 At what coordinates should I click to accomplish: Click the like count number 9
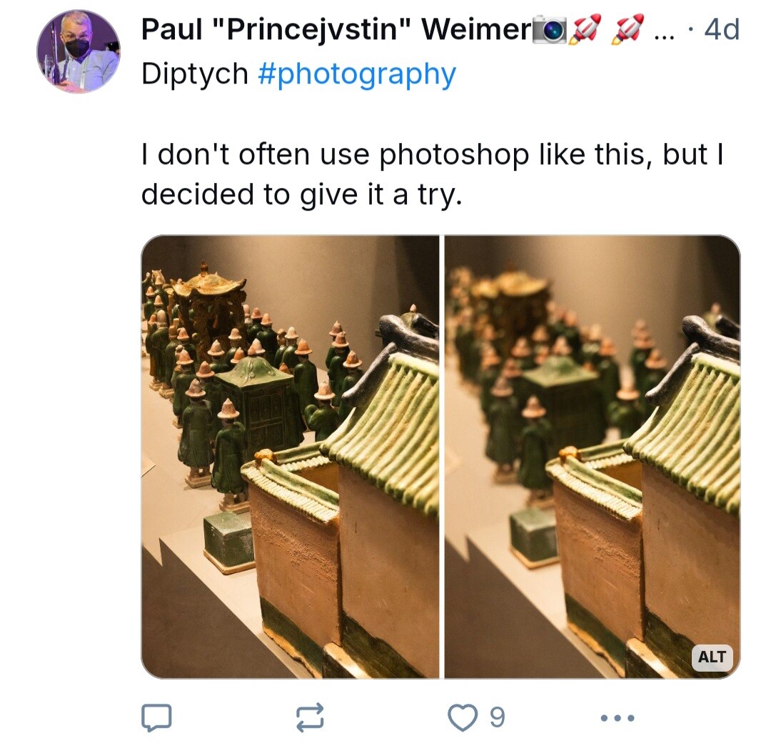click(x=497, y=717)
